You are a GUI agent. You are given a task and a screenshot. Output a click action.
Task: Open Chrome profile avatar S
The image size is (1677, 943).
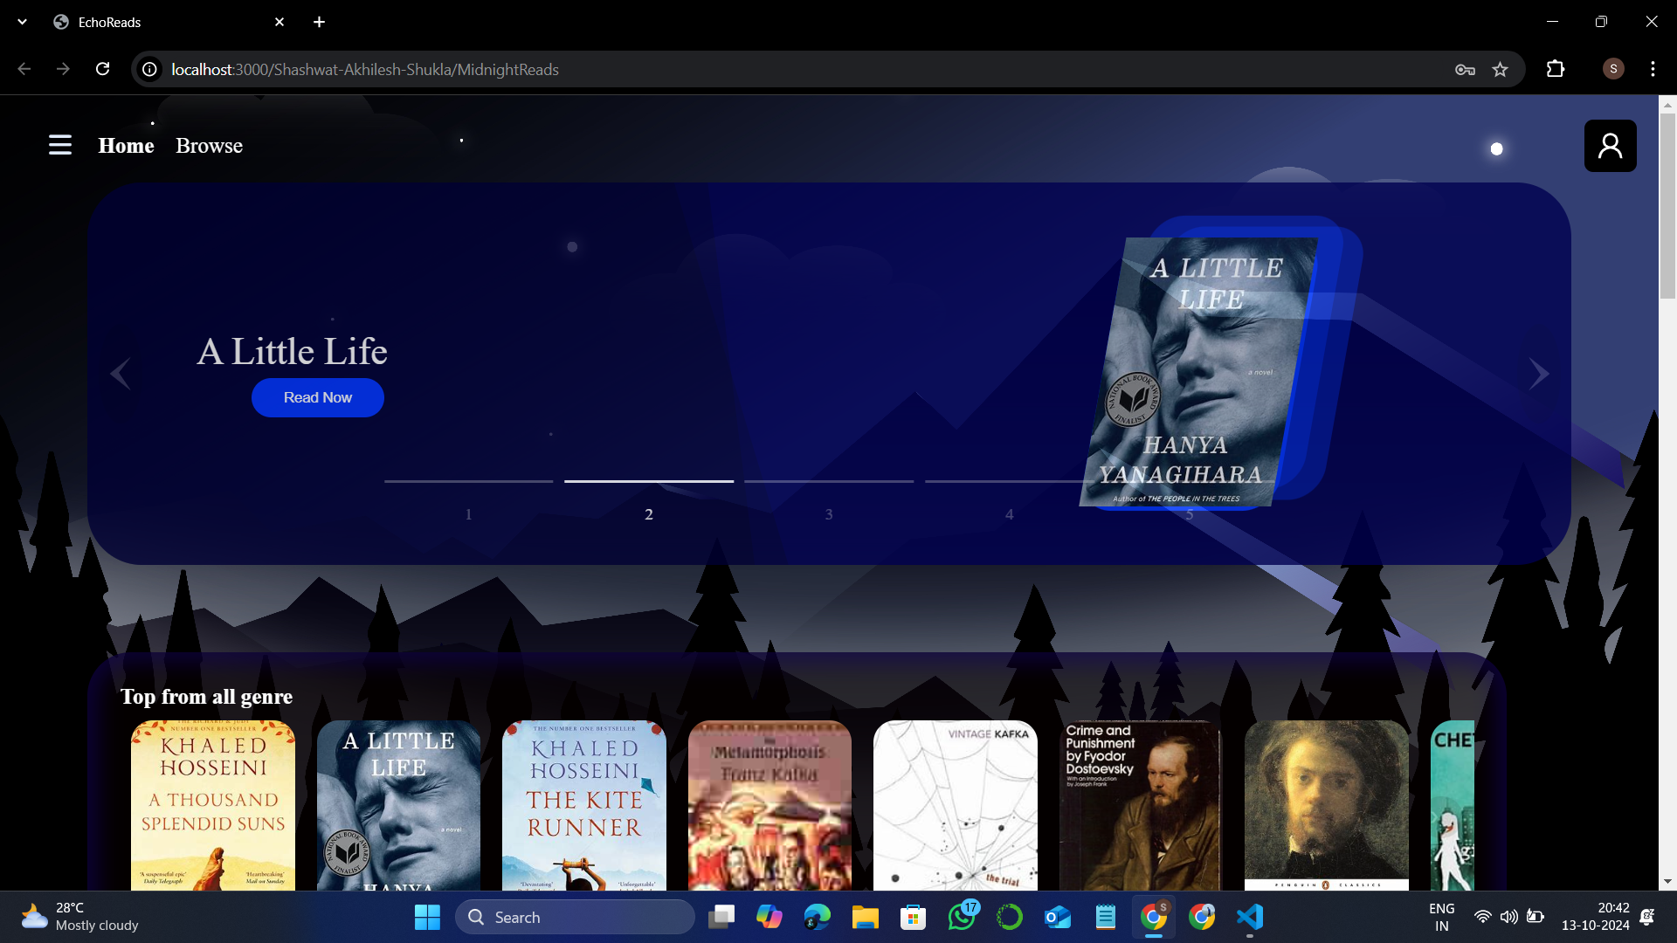(x=1613, y=69)
